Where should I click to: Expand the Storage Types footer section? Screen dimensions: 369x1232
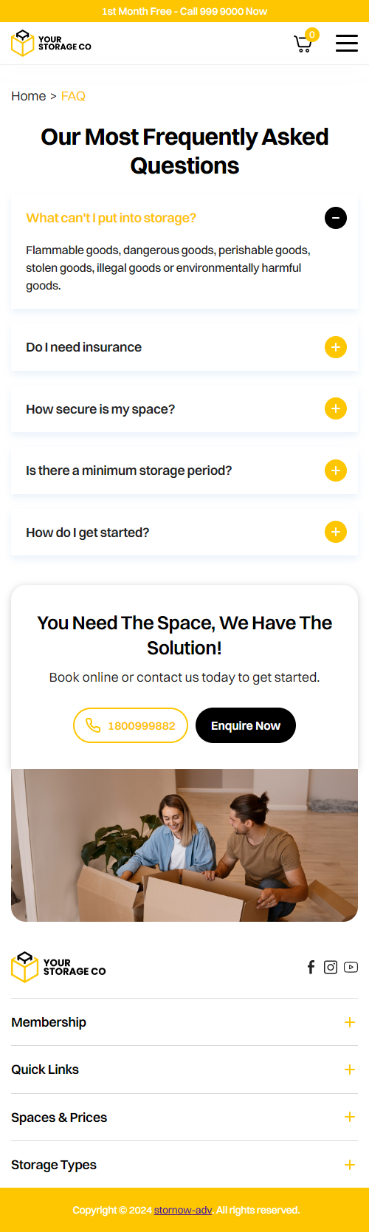click(184, 1165)
